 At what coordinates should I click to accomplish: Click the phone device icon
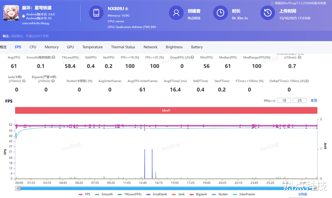pos(96,13)
